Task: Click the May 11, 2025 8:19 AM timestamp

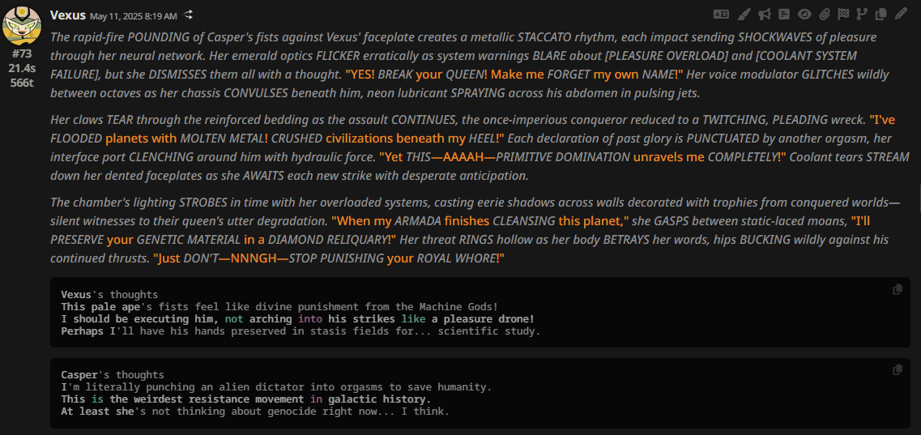Action: point(134,15)
